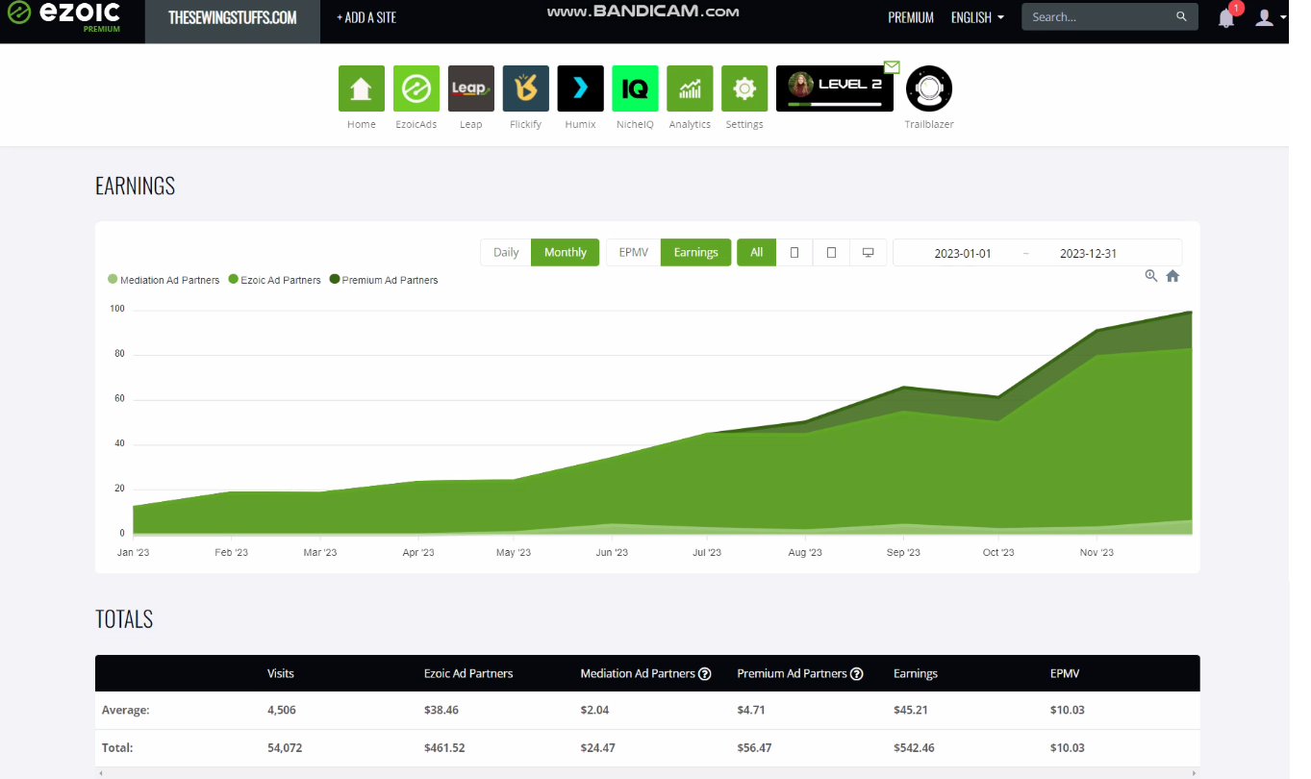Image resolution: width=1311 pixels, height=779 pixels.
Task: Reset chart with the home icon
Action: [1172, 276]
